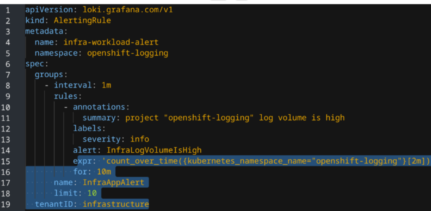Click the AlertingRule kind value
Viewport: 431px width, 211px height.
pos(82,20)
